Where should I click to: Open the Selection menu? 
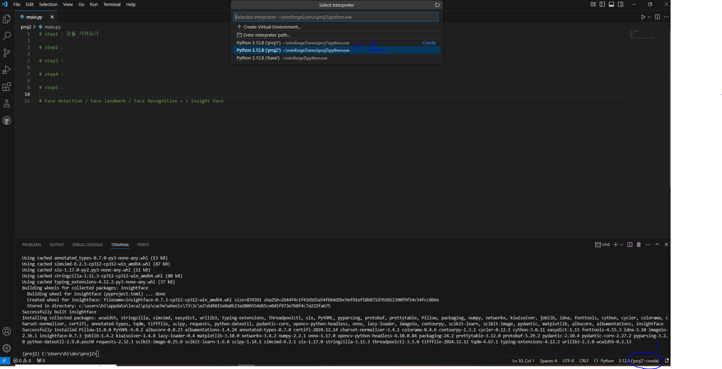point(48,4)
